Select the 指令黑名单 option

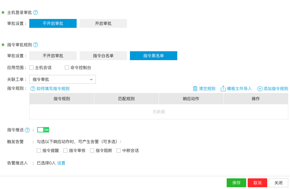coord(153,56)
